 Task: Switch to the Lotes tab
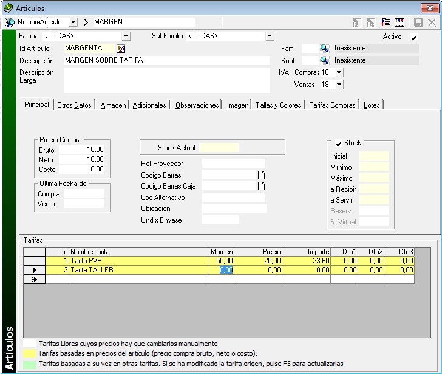[x=372, y=105]
